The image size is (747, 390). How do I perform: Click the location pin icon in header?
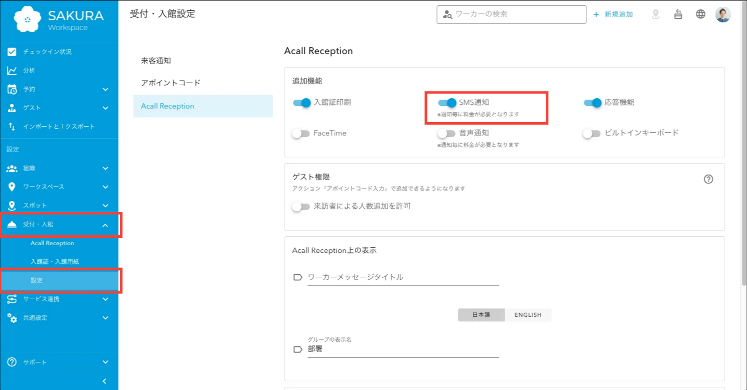click(x=655, y=15)
